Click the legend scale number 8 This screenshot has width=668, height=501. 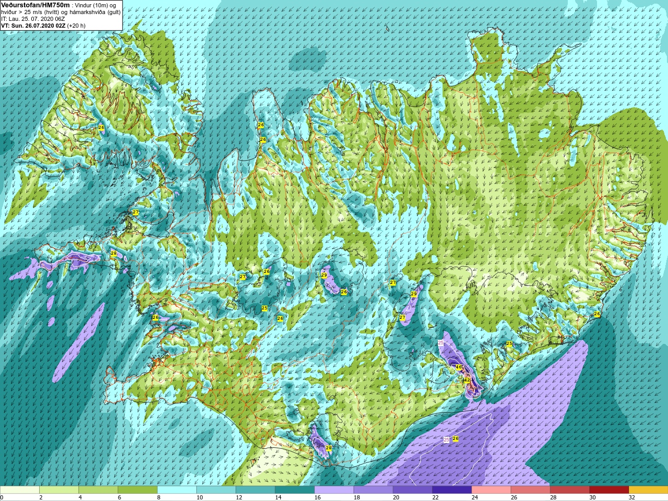pos(159,497)
